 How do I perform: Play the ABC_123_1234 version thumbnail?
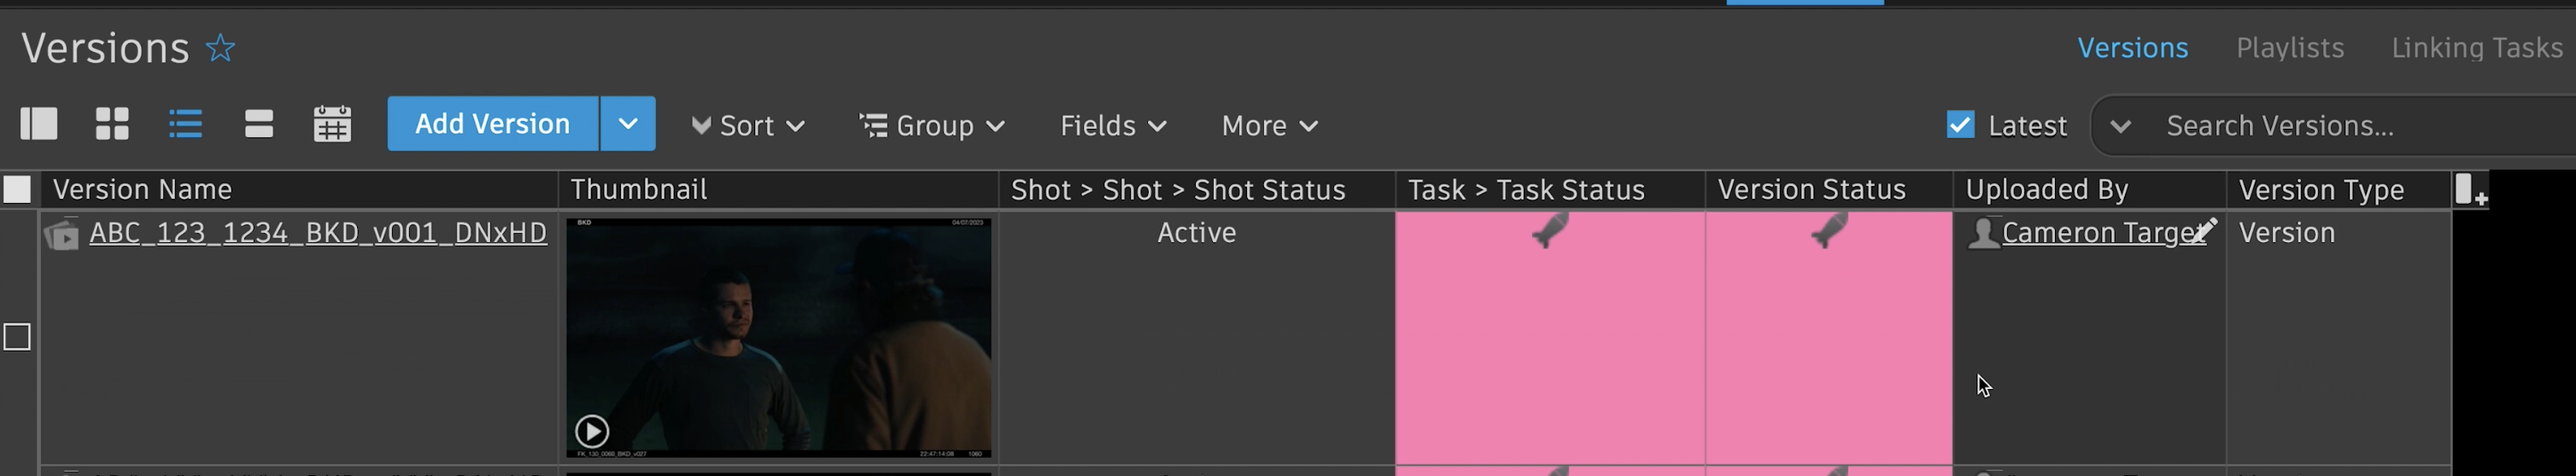(592, 431)
